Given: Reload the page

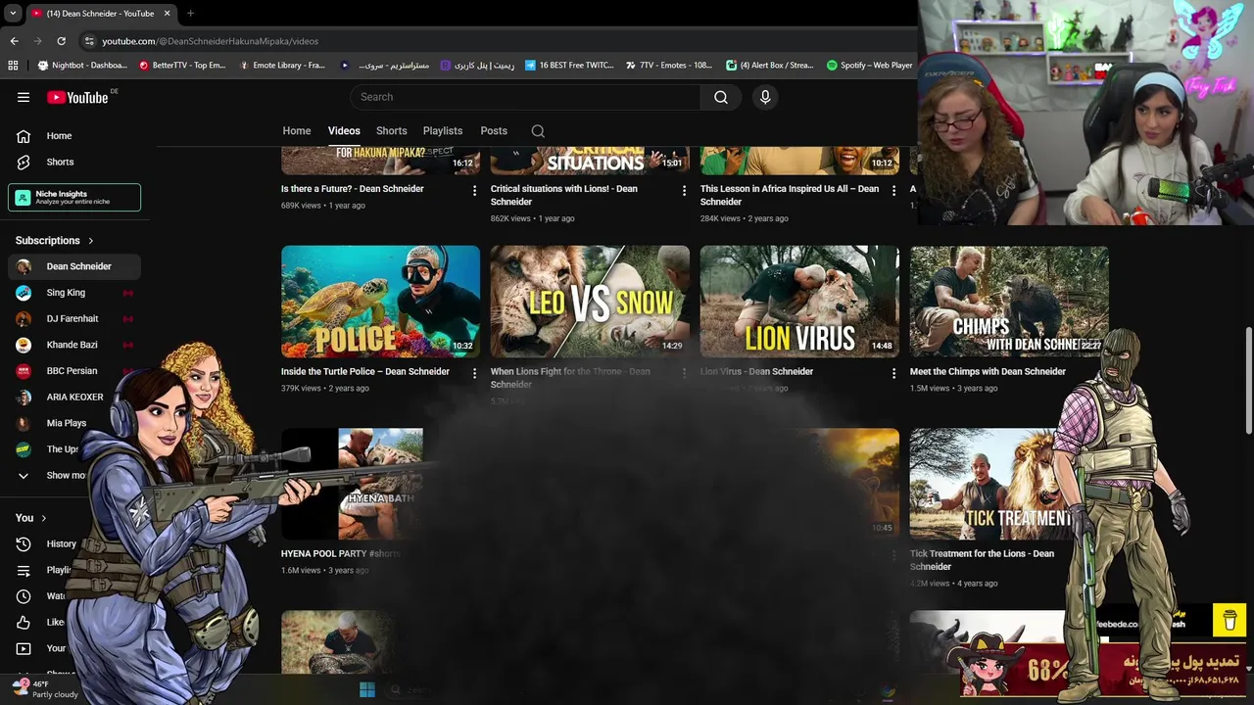Looking at the screenshot, I should click(x=61, y=41).
